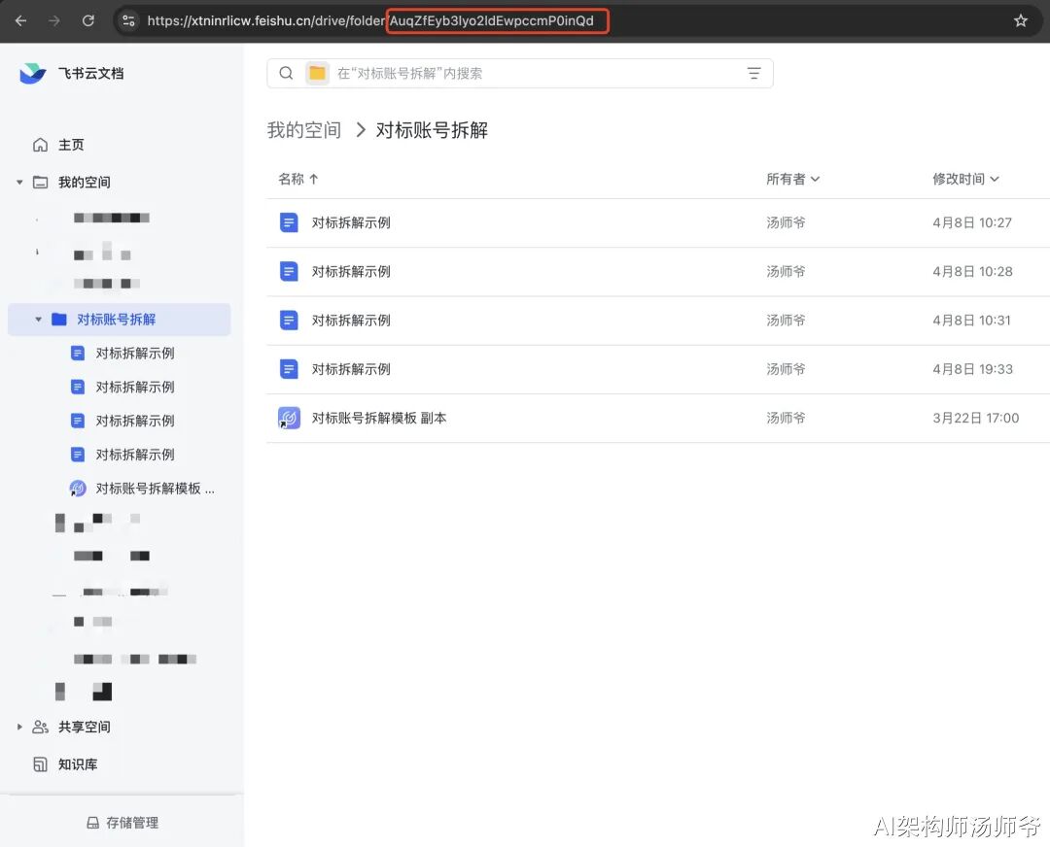Select 对标账号拆解模板 in sidebar tree
The image size is (1050, 847).
point(154,489)
